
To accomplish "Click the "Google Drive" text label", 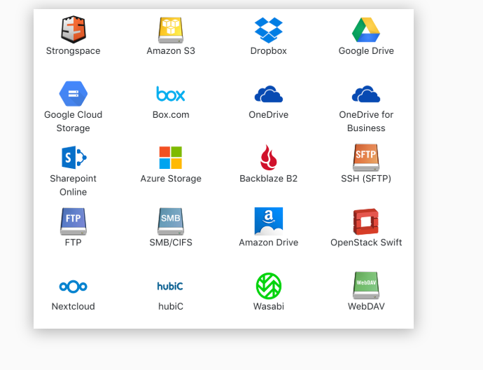I will (x=366, y=51).
